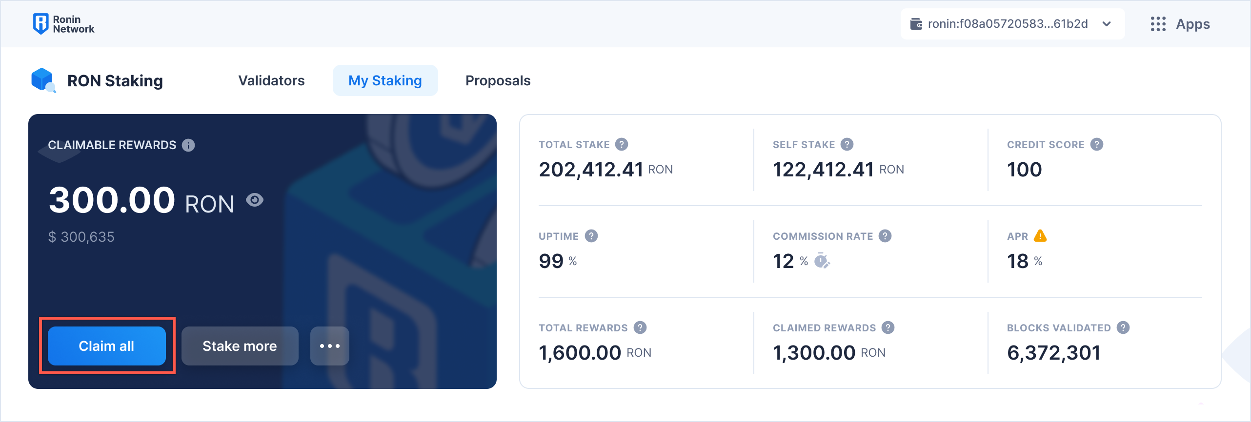The image size is (1251, 422).
Task: Click the Credit Score help icon
Action: [1097, 144]
